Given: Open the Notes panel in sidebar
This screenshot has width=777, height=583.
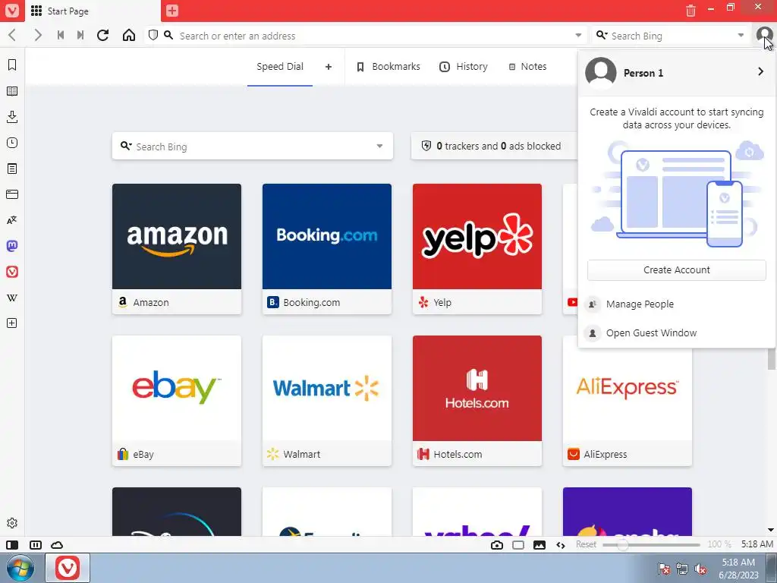Looking at the screenshot, I should click(12, 169).
